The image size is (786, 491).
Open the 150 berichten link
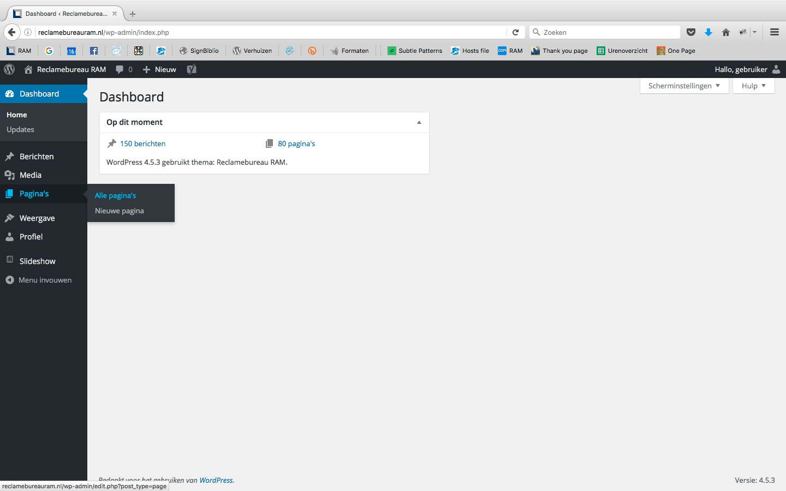(142, 143)
